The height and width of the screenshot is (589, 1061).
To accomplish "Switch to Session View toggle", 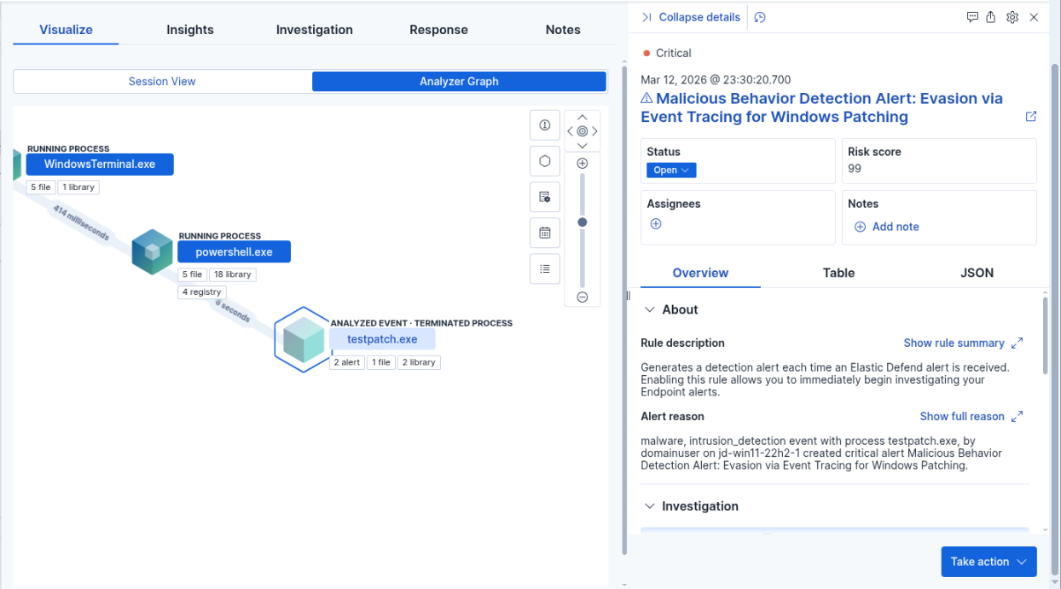I will [162, 82].
